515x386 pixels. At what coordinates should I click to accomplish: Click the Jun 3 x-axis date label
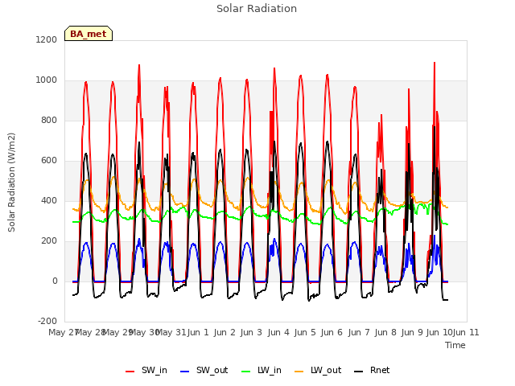click(251, 332)
